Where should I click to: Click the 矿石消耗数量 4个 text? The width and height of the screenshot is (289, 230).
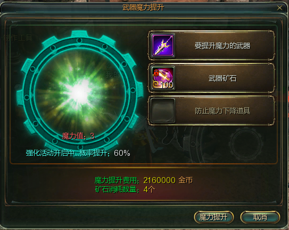click(125, 189)
